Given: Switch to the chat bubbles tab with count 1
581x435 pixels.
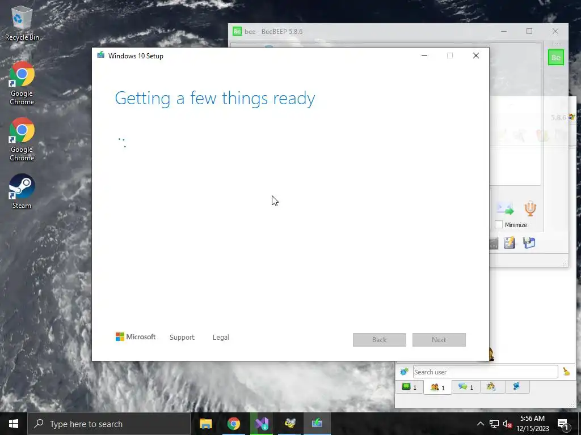Looking at the screenshot, I should point(466,387).
